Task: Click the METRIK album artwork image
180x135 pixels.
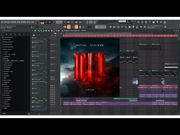Action: point(90,67)
